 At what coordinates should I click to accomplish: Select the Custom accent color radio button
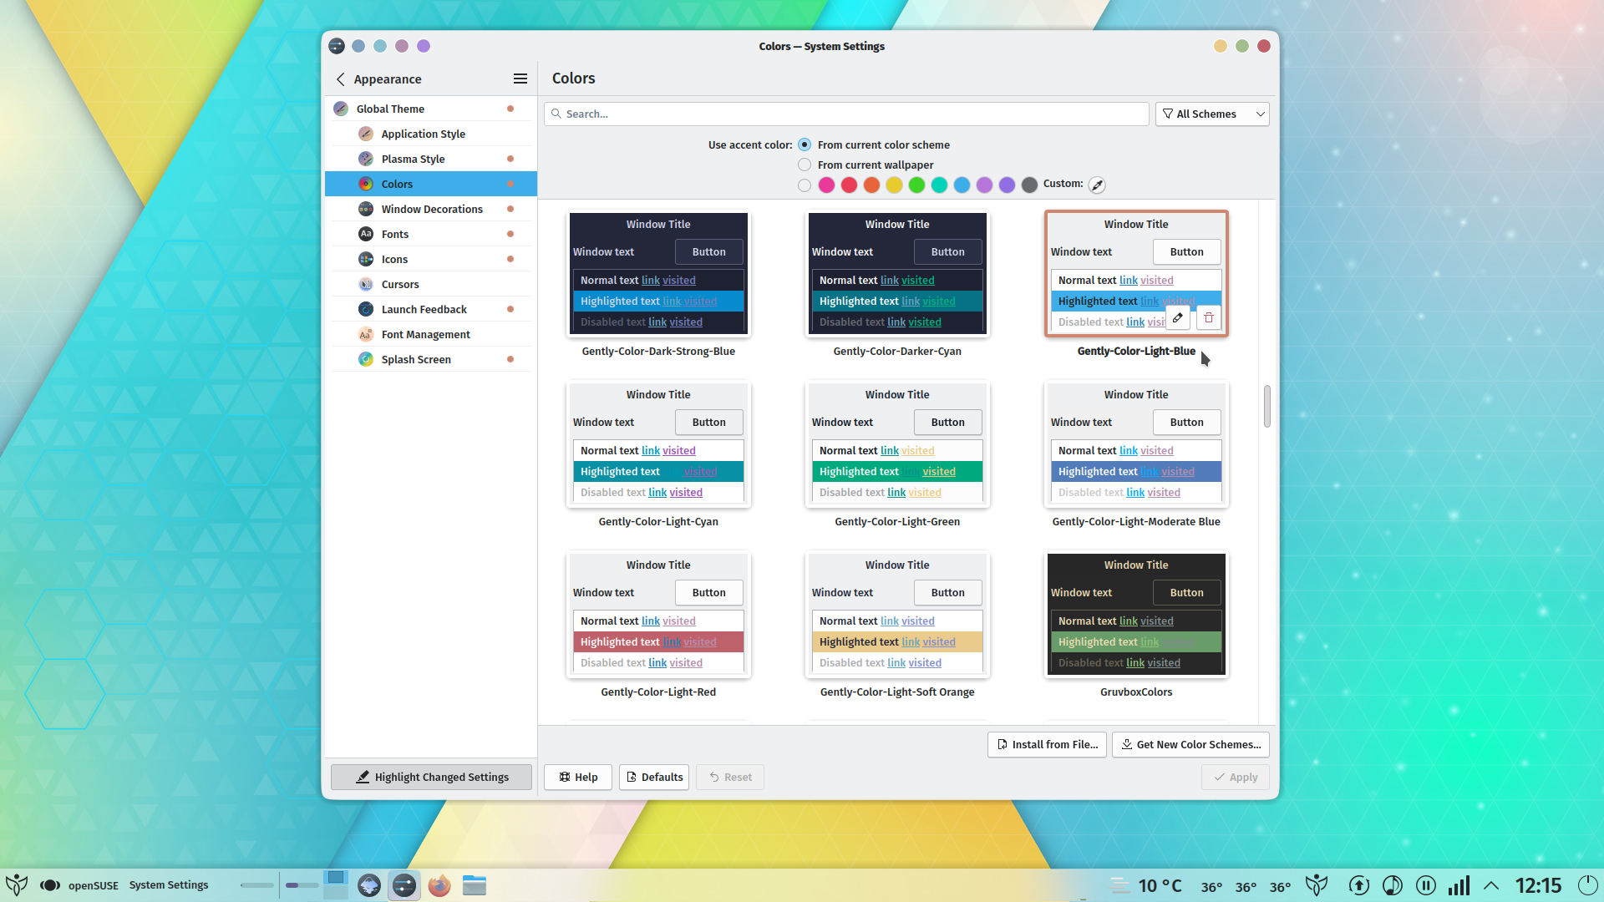pyautogui.click(x=805, y=185)
